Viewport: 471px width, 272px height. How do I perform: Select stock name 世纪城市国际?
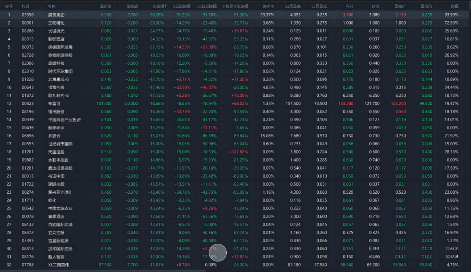[60, 144]
